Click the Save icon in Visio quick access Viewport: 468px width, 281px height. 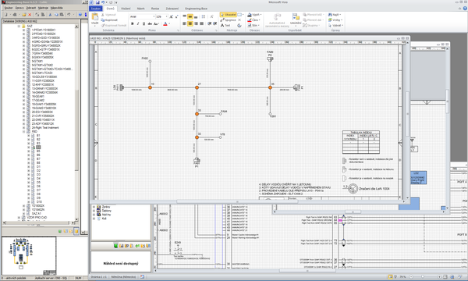coord(97,2)
